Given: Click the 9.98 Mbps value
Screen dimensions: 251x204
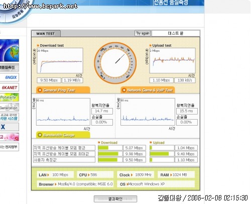Looking at the screenshot, I should pyautogui.click(x=134, y=154).
